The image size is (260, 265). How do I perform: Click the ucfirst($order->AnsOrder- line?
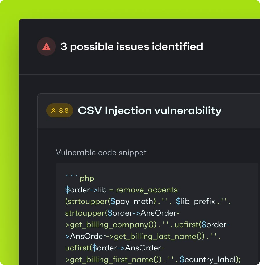click(114, 248)
